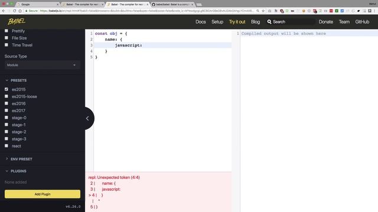The image size is (378, 212).
Task: Collapse the PRESETS section
Action: [16, 80]
